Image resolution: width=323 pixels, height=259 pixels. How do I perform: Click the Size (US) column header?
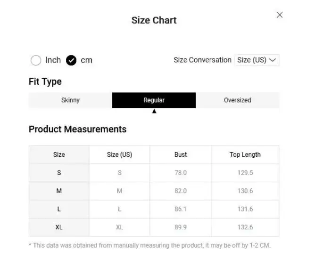point(119,154)
